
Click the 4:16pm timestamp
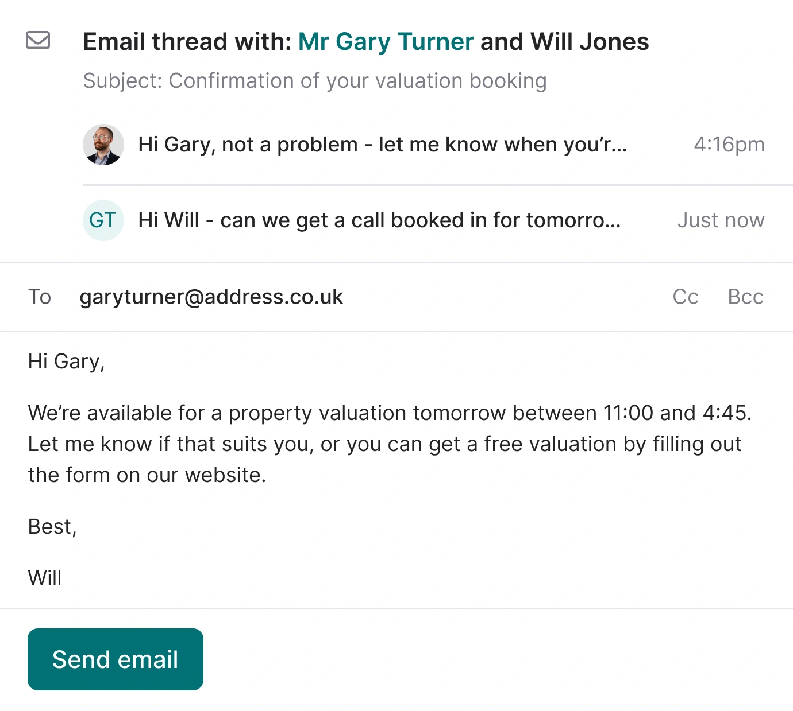tap(729, 145)
